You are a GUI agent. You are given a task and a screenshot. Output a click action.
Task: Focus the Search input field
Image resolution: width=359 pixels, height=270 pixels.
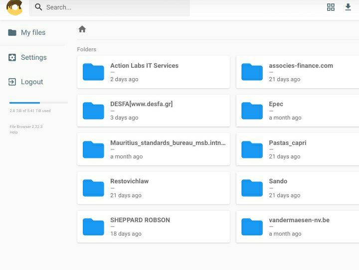109,8
